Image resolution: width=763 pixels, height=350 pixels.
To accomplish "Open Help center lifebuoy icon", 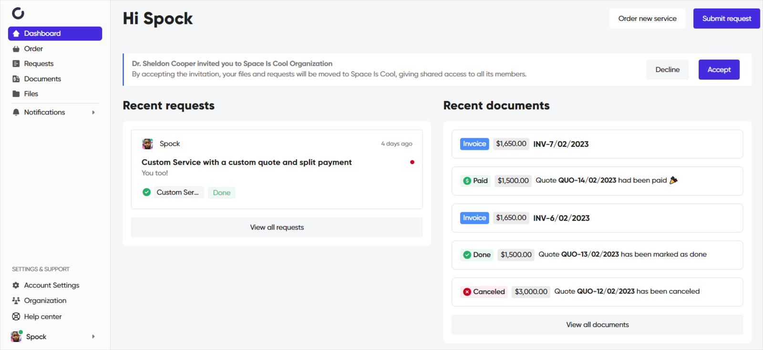I will tap(16, 317).
